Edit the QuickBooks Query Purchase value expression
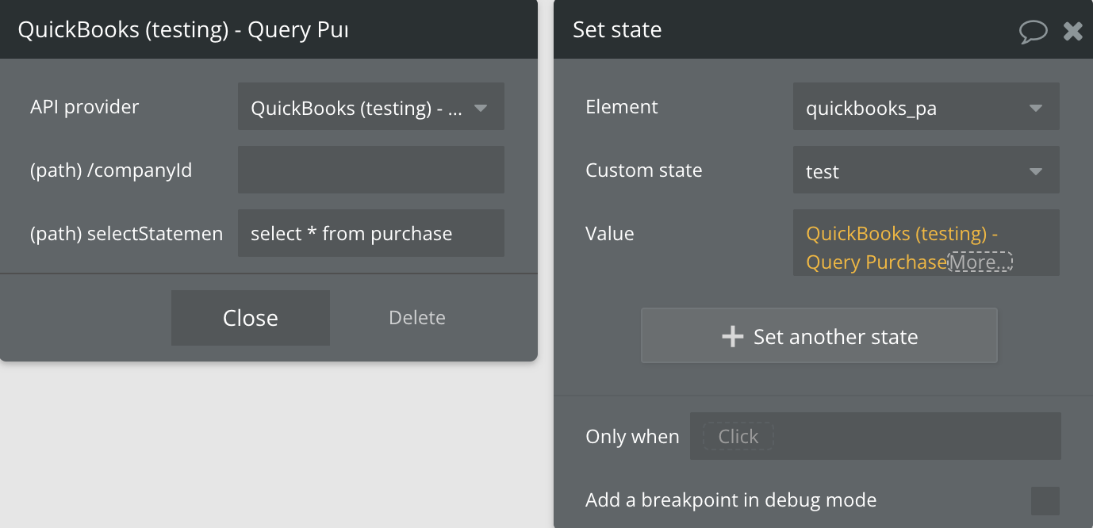The height and width of the screenshot is (528, 1093). [x=876, y=247]
